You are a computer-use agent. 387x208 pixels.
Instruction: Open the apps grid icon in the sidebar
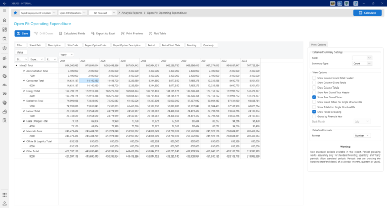tap(5, 195)
